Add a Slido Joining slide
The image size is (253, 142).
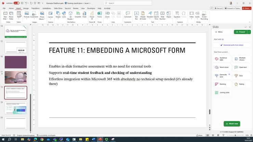[222, 93]
